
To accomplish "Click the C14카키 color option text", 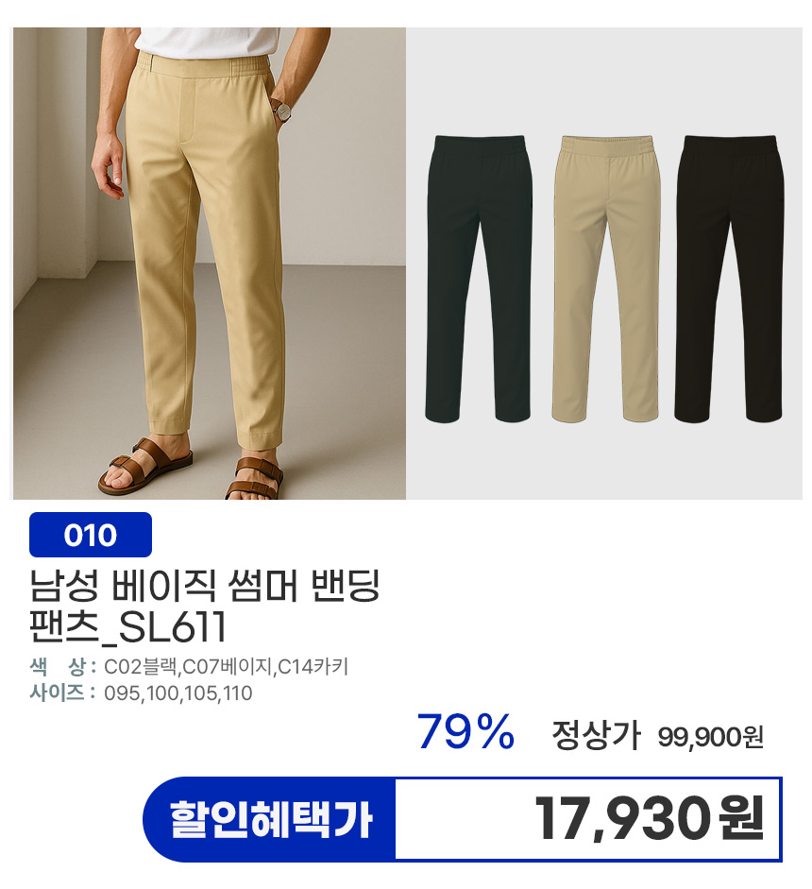I will (313, 667).
